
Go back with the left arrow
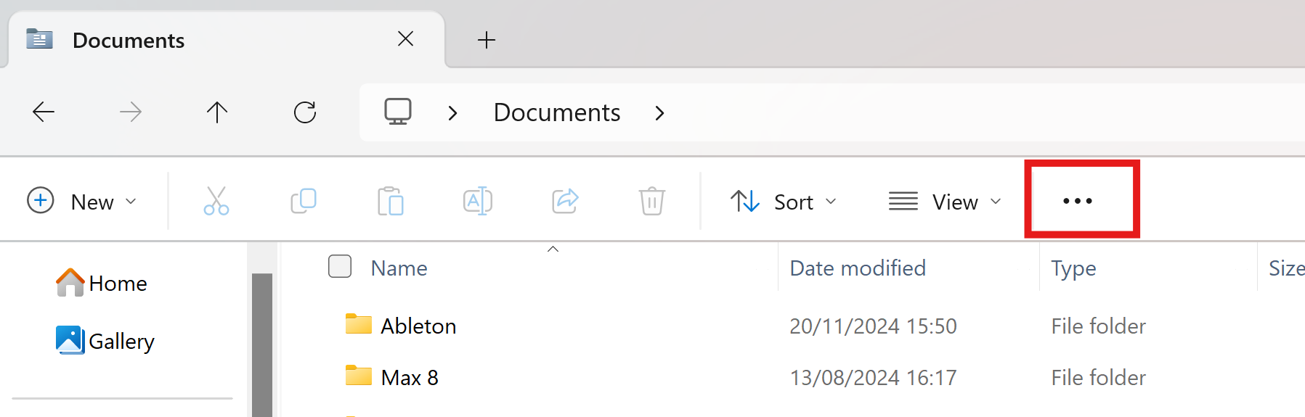click(44, 112)
